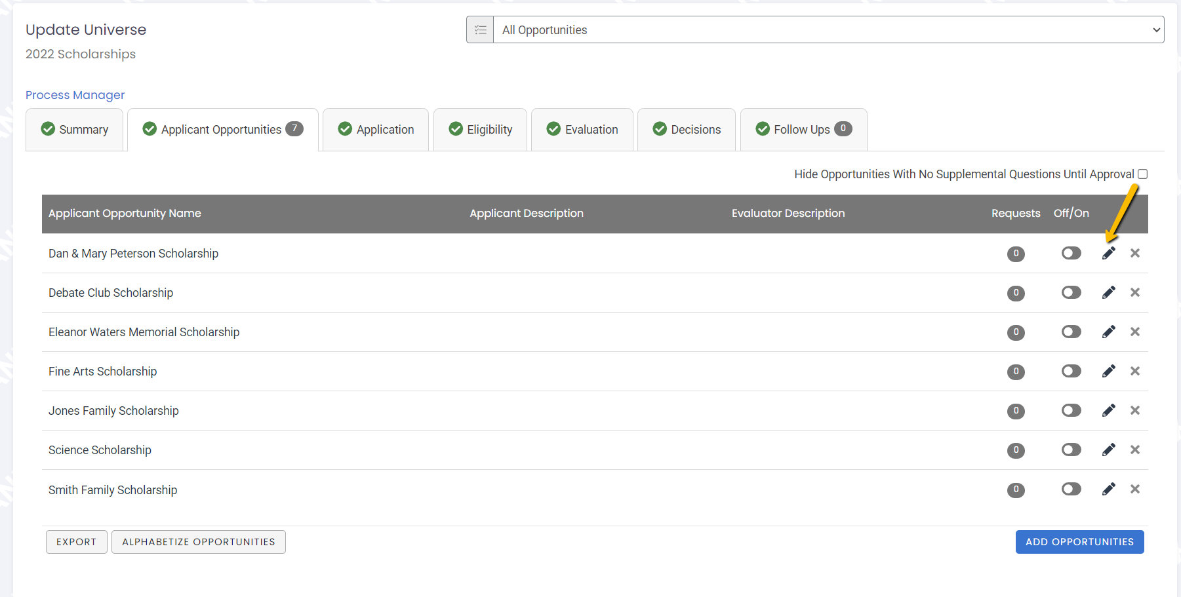Select the Debate Club Scholarship name
This screenshot has height=597, width=1181.
111,293
